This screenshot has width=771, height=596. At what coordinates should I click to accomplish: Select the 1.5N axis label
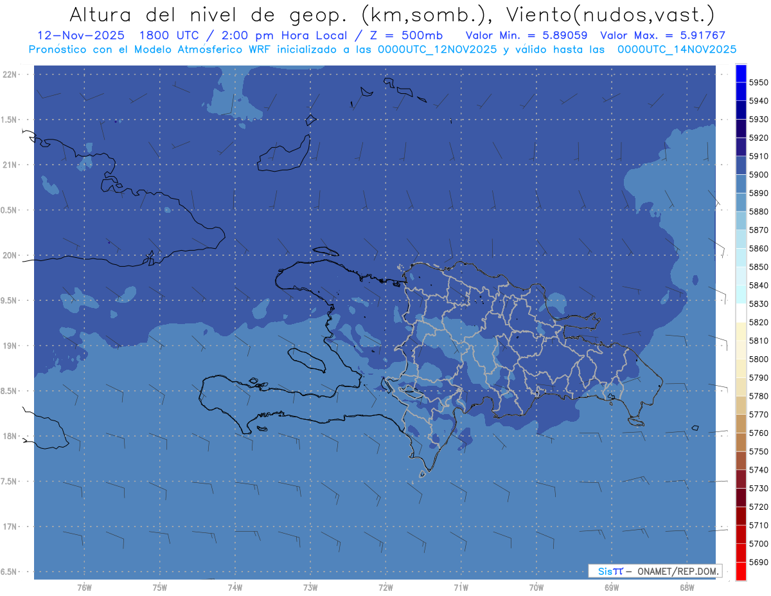(x=10, y=120)
